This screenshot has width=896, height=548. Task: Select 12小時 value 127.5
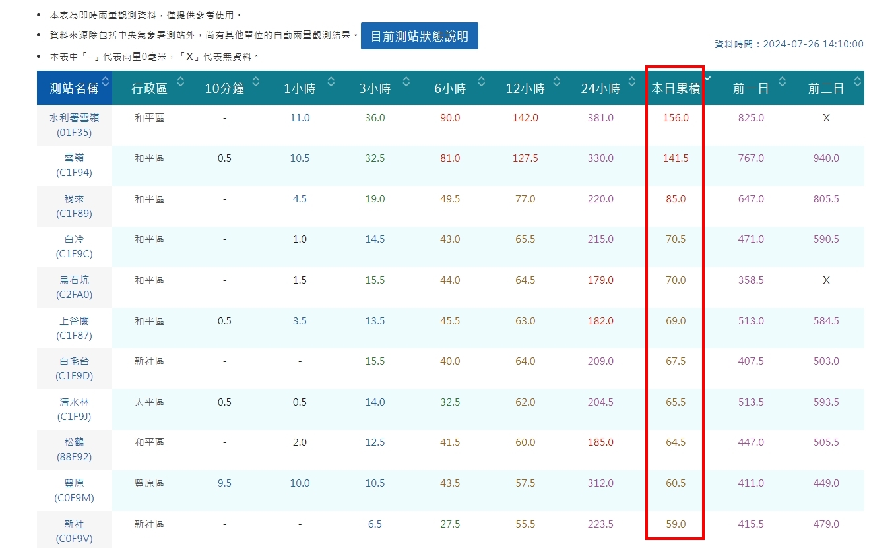coord(525,158)
